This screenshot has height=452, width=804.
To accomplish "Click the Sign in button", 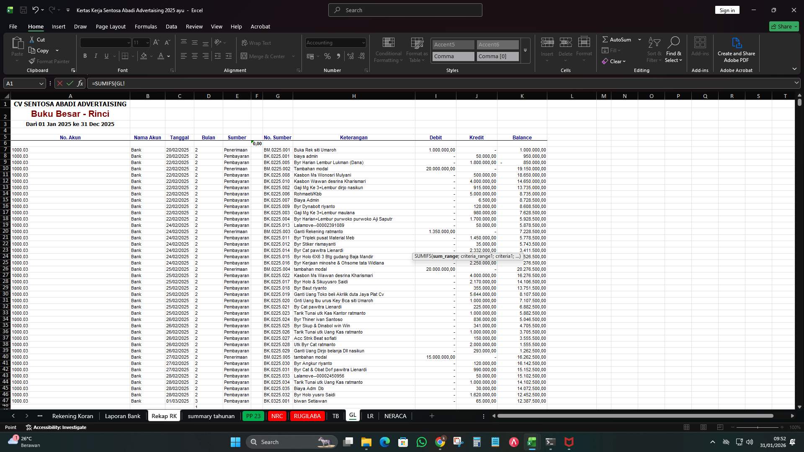I will [727, 10].
